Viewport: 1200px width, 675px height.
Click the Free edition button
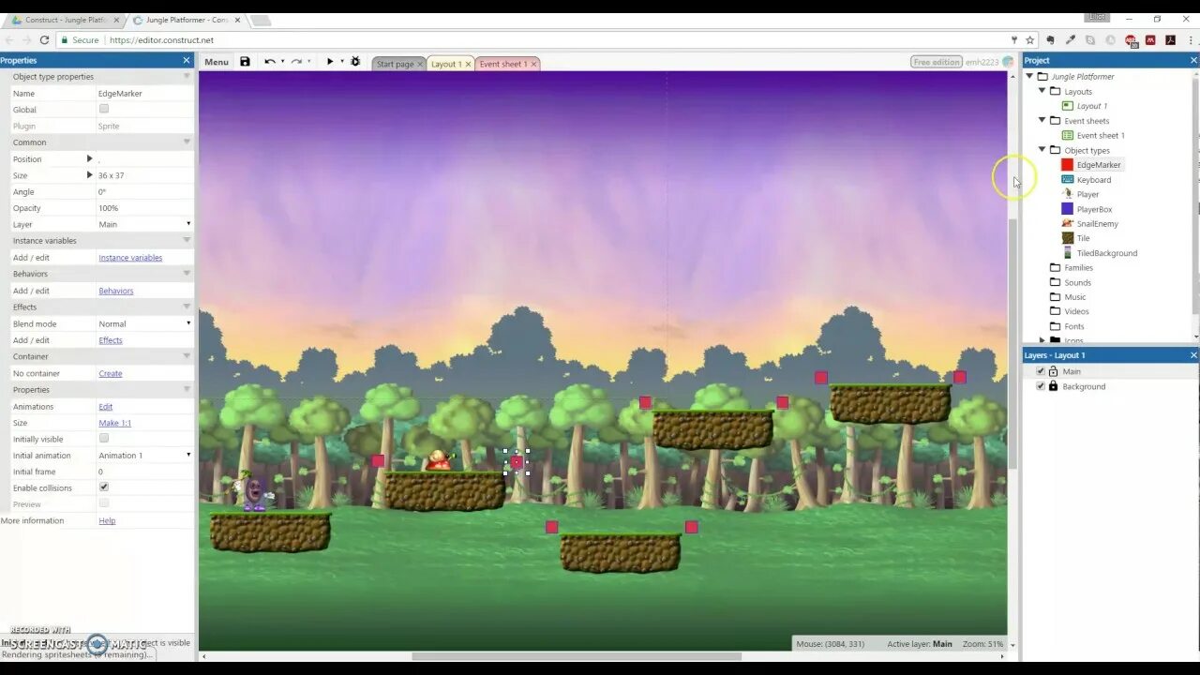click(937, 62)
